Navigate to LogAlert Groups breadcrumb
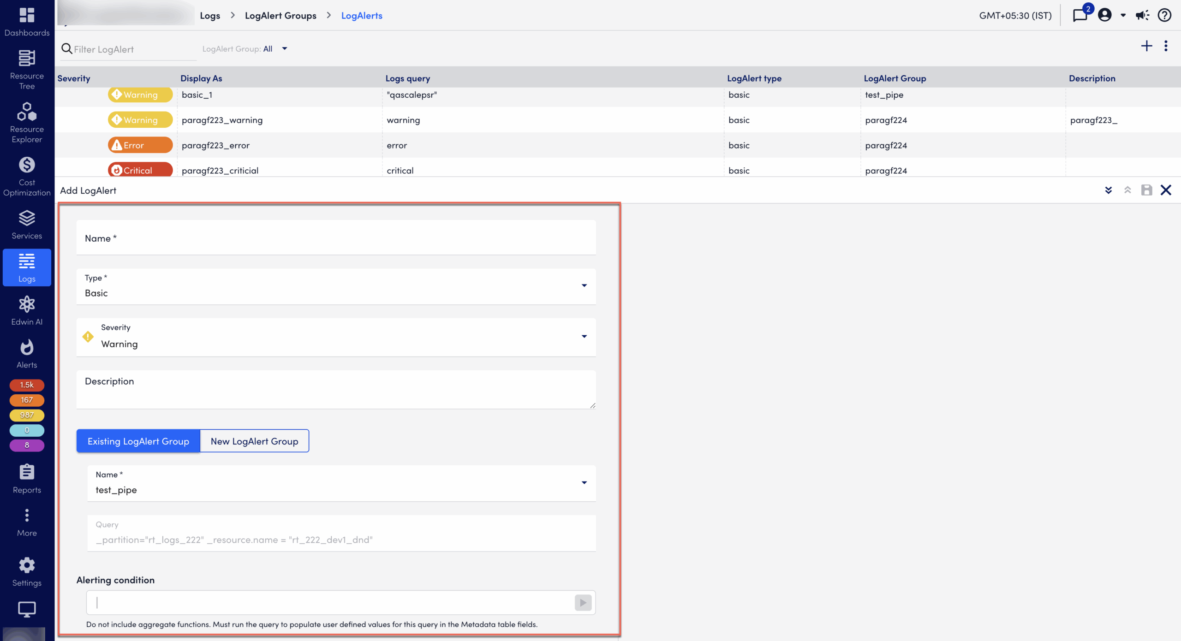 [x=280, y=15]
